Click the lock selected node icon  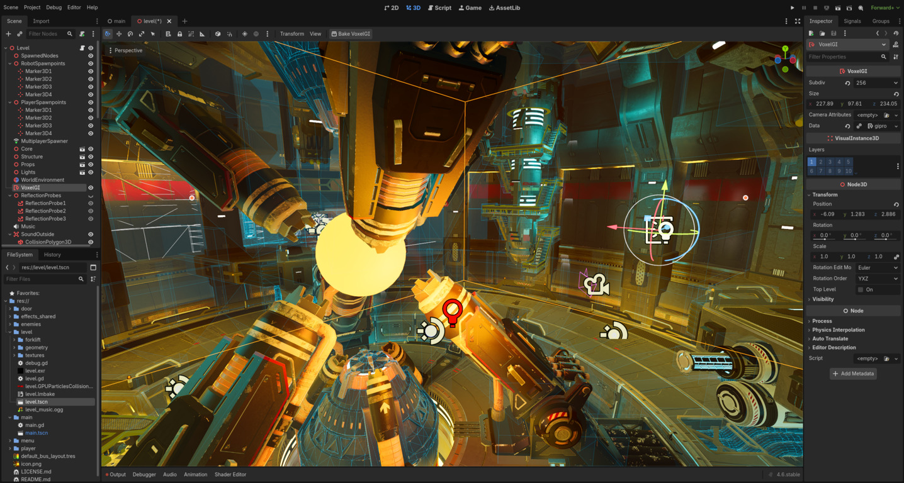coord(179,34)
